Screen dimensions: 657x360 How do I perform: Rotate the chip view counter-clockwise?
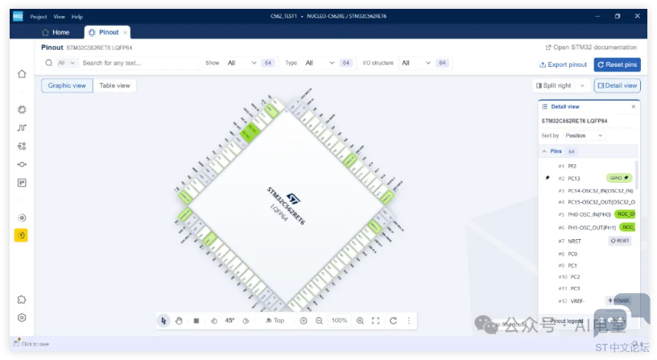(213, 321)
